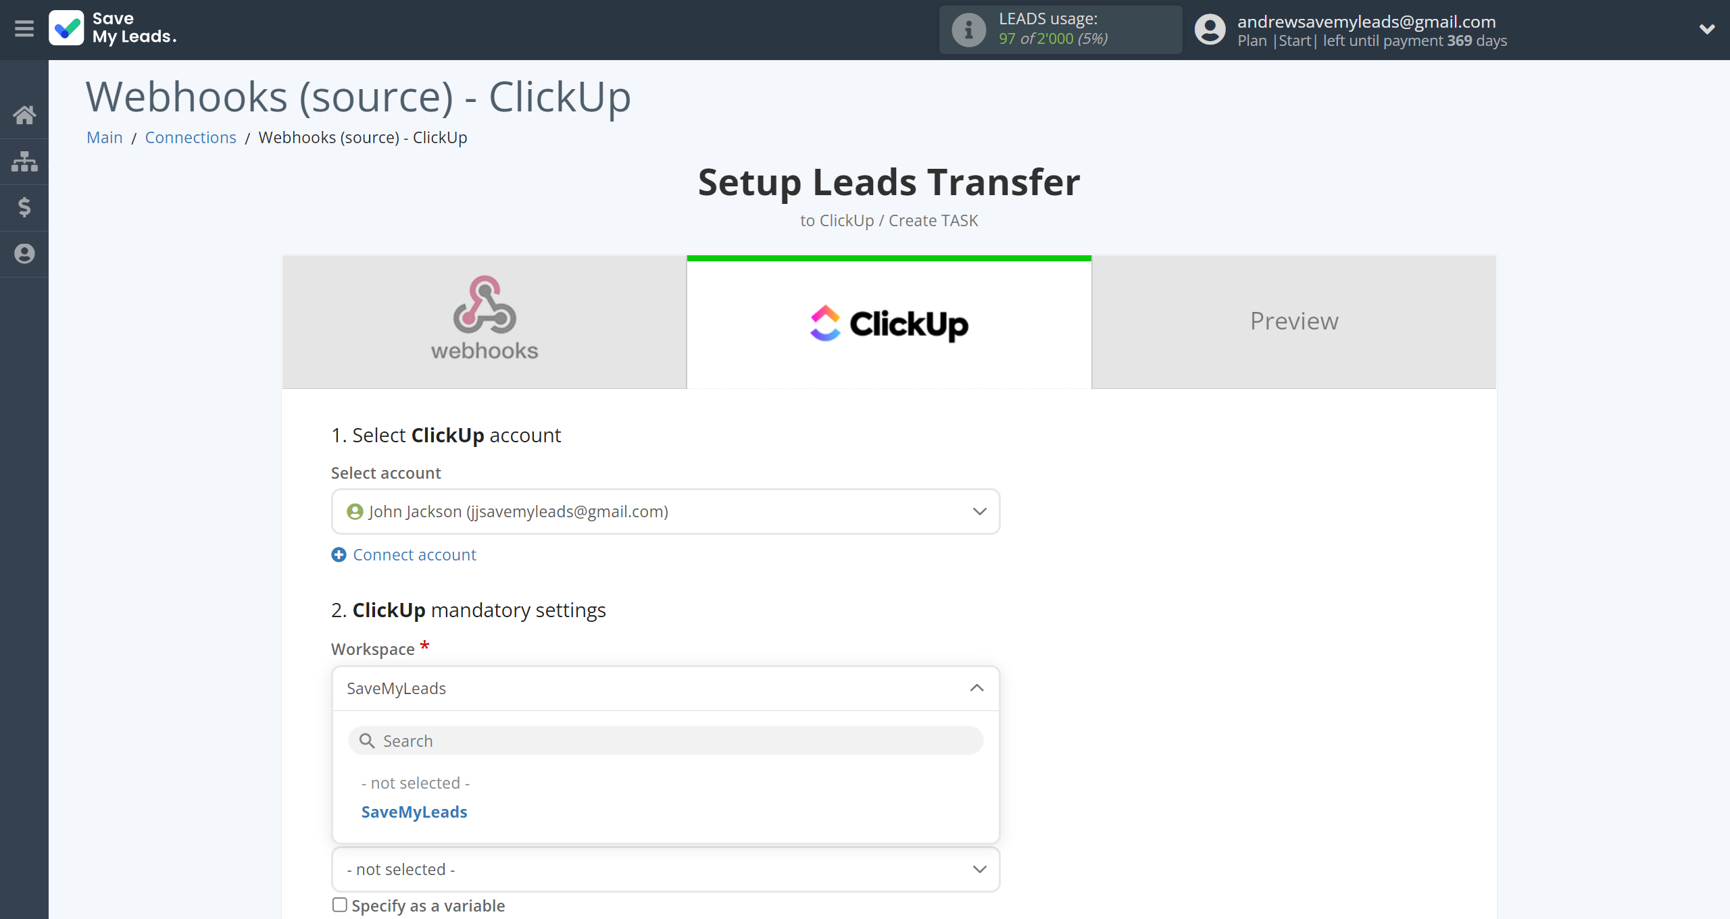
Task: Click the Connections breadcrumb link
Action: click(x=189, y=137)
